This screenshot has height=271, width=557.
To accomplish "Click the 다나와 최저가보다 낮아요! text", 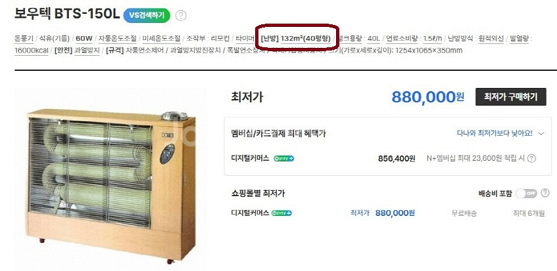I will [x=495, y=134].
